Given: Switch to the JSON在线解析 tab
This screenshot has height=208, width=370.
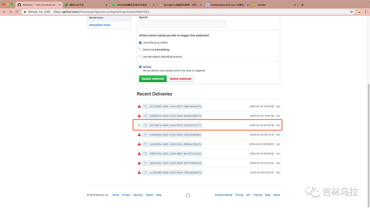Looking at the screenshot, I should point(133,5).
